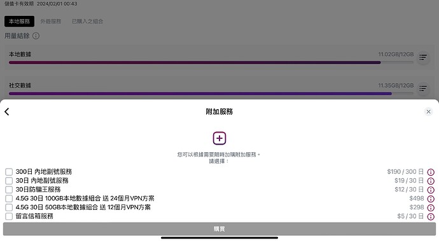
Task: Click the 300日 內地副號服務 label
Action: (44, 171)
